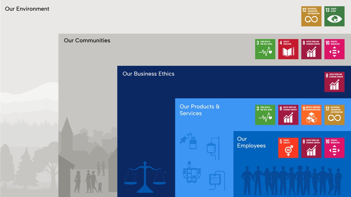
Task: Click SDG 8 icon in Our Communities
Action: [x=311, y=49]
